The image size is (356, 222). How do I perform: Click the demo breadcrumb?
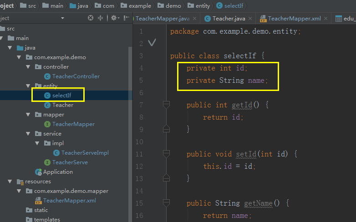169,5
